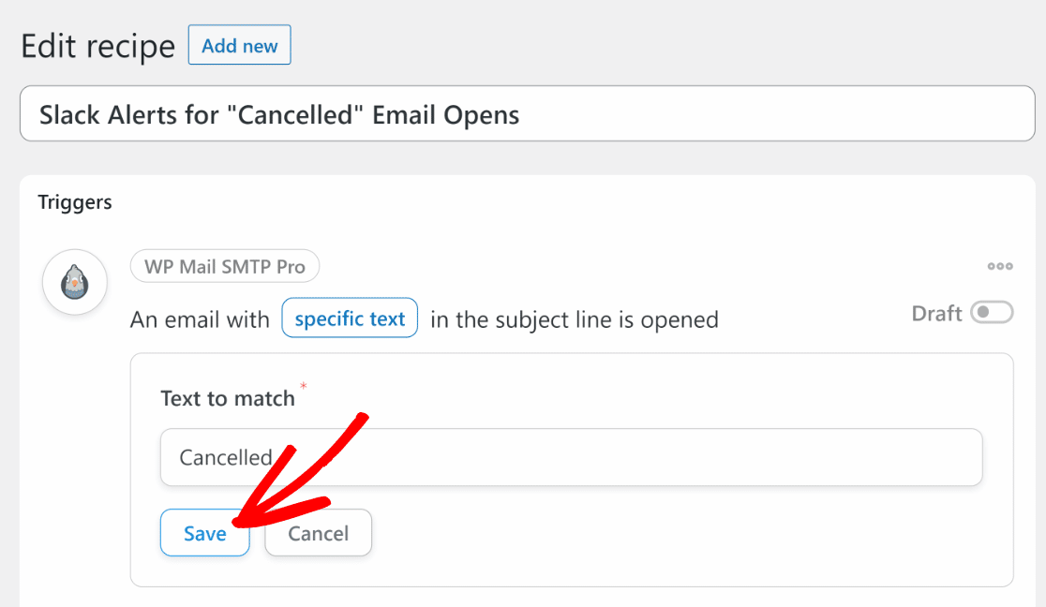The width and height of the screenshot is (1046, 607).
Task: Click blank space beside Triggers heading
Action: click(567, 202)
